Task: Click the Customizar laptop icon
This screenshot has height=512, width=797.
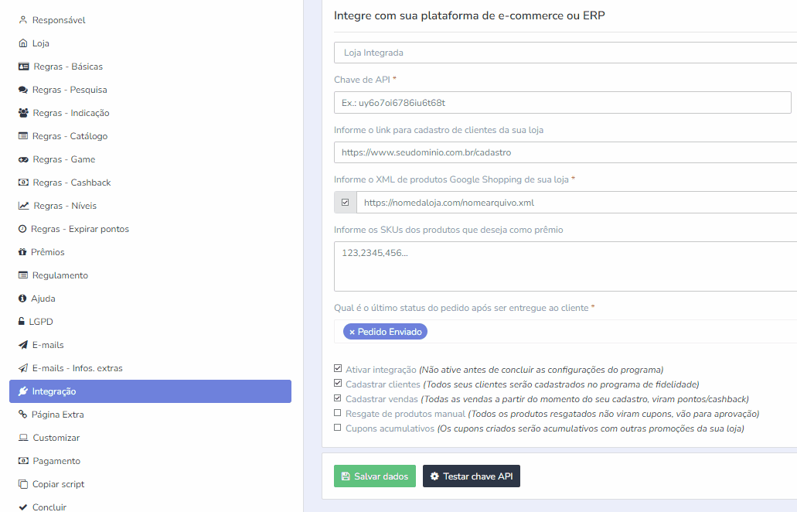Action: (x=23, y=437)
